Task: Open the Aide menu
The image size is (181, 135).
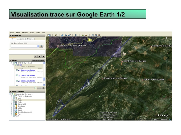Action: 43,33
